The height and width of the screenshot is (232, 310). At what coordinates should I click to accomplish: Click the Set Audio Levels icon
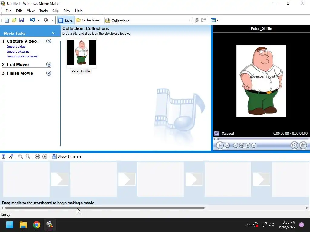tap(4, 156)
